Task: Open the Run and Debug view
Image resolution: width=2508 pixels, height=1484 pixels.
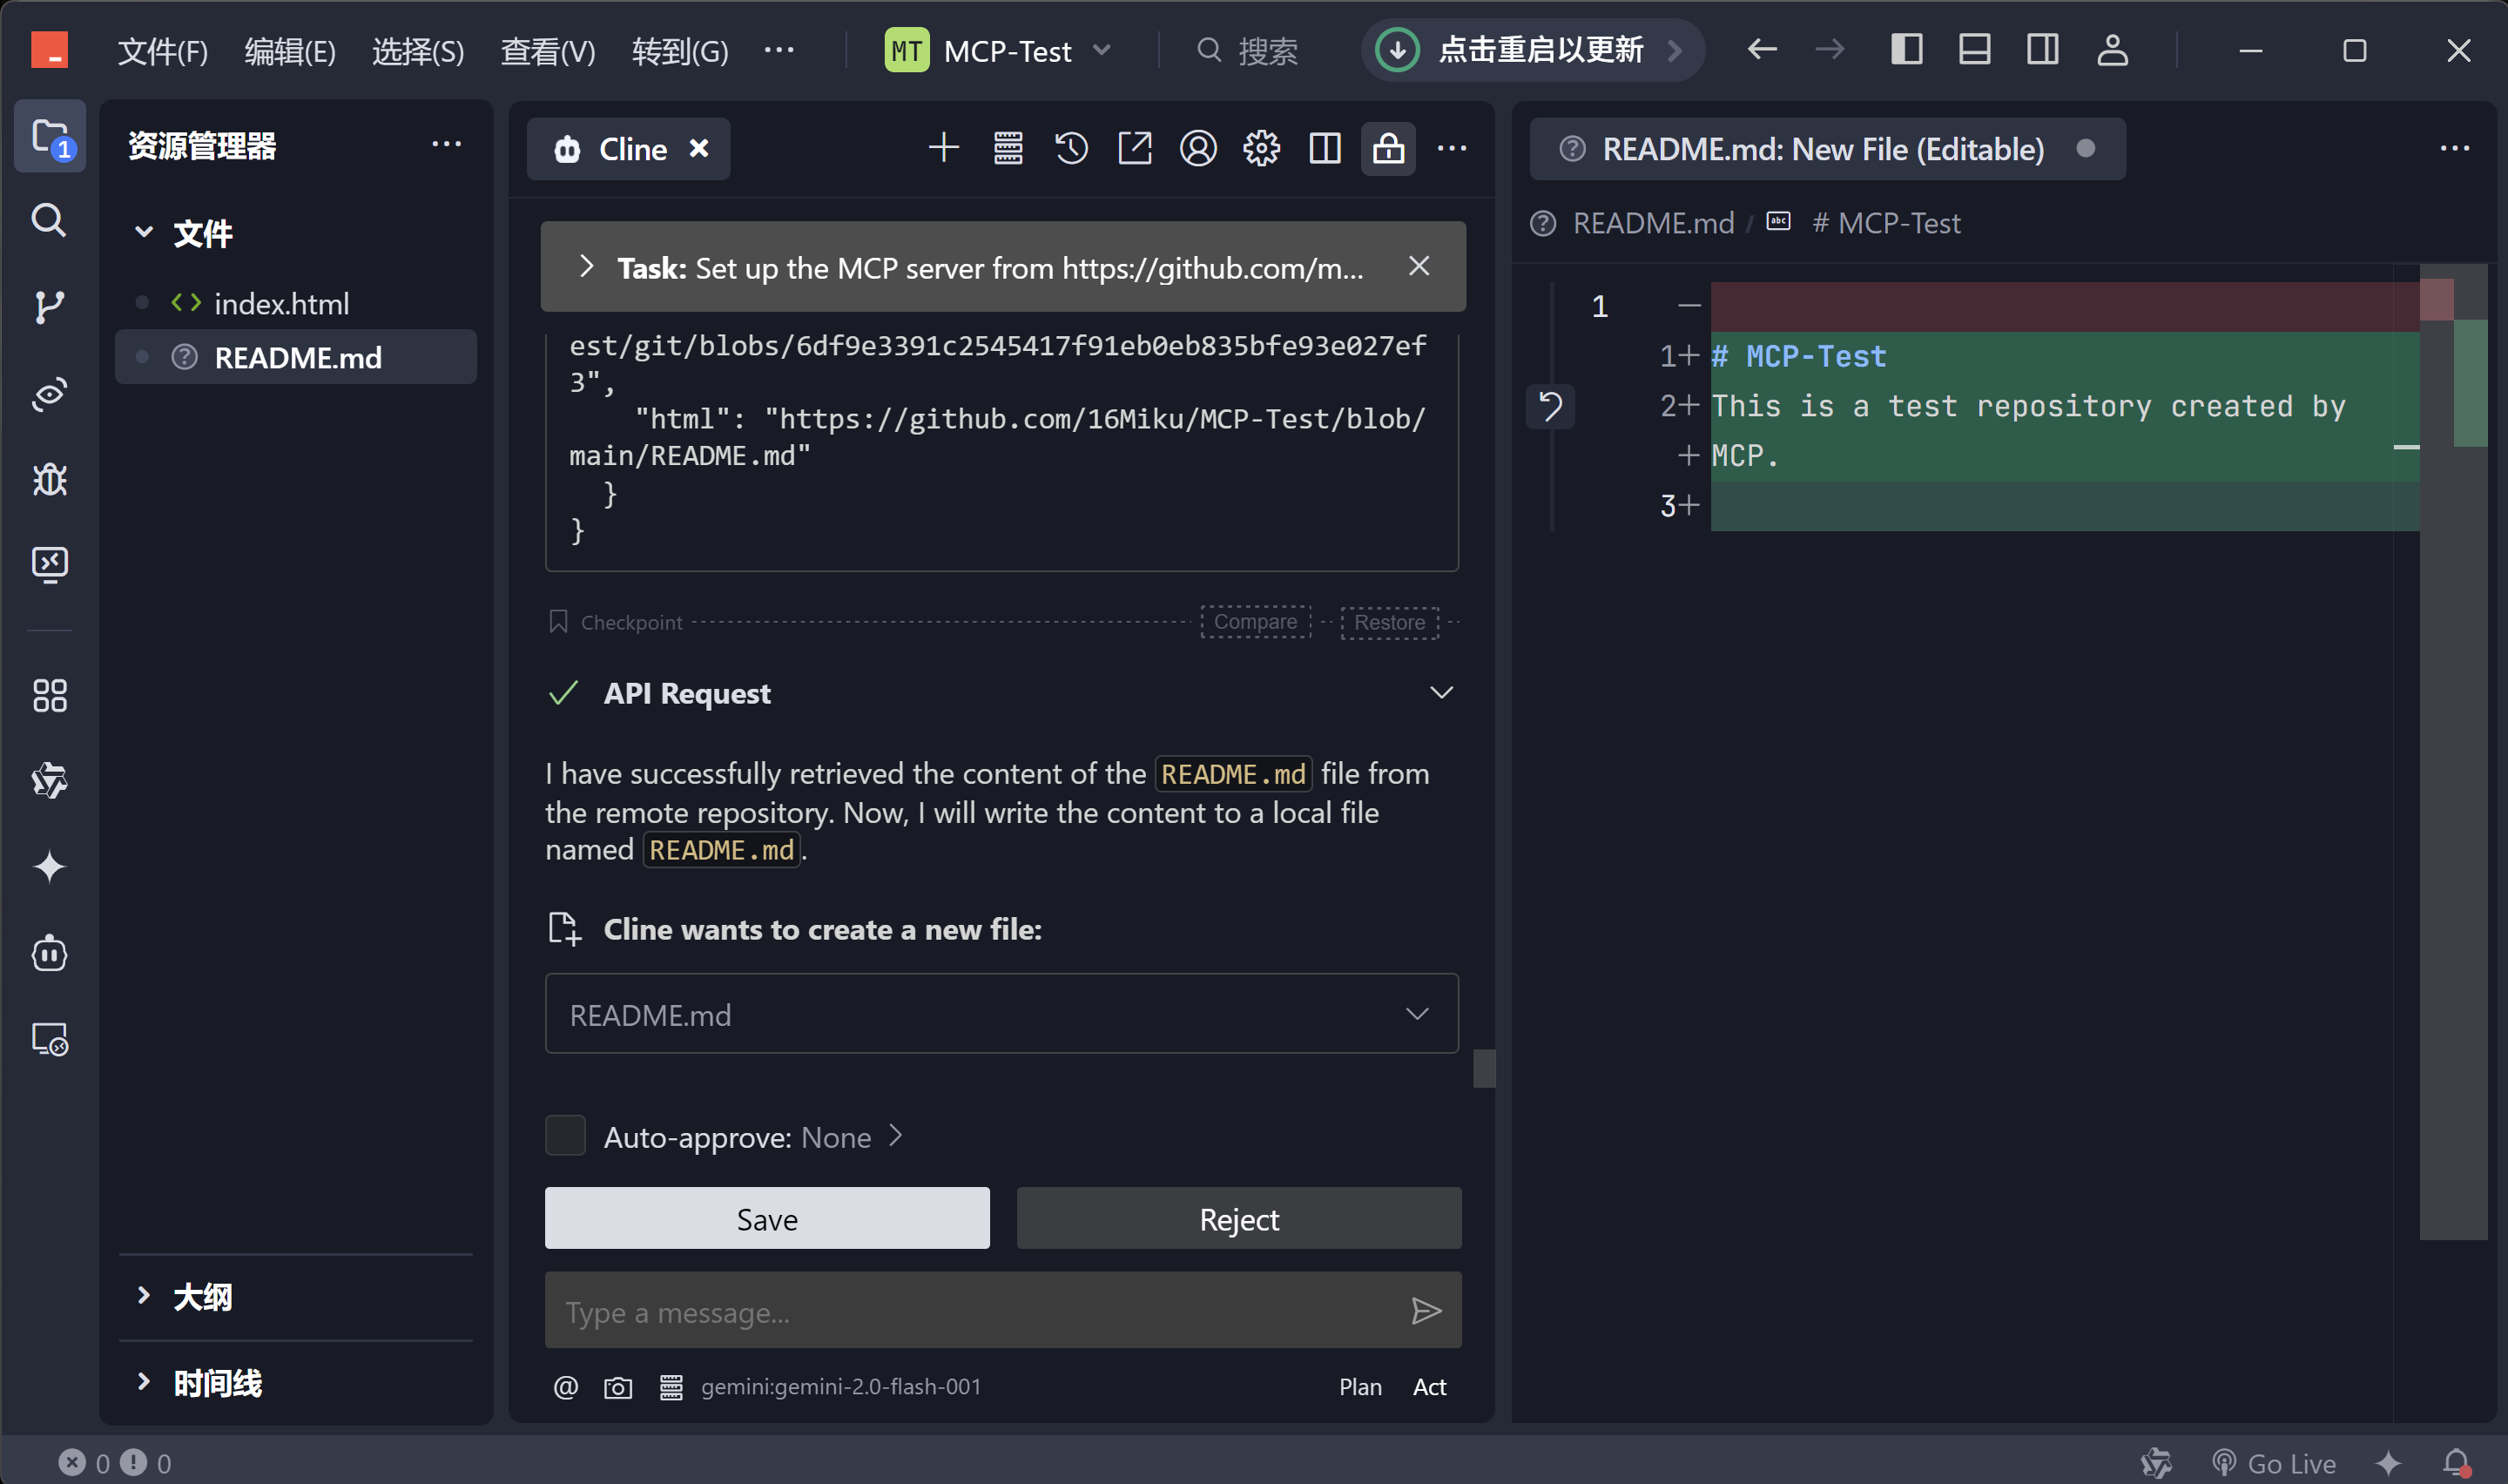Action: (x=49, y=478)
